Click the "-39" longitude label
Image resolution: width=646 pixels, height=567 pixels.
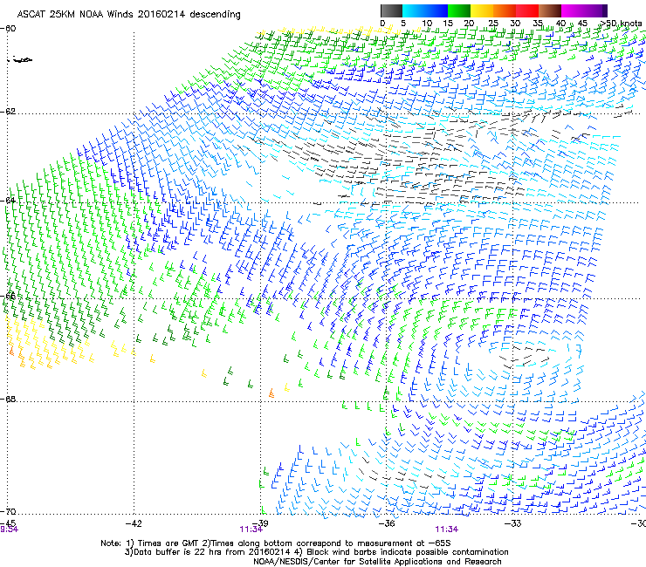pos(260,523)
